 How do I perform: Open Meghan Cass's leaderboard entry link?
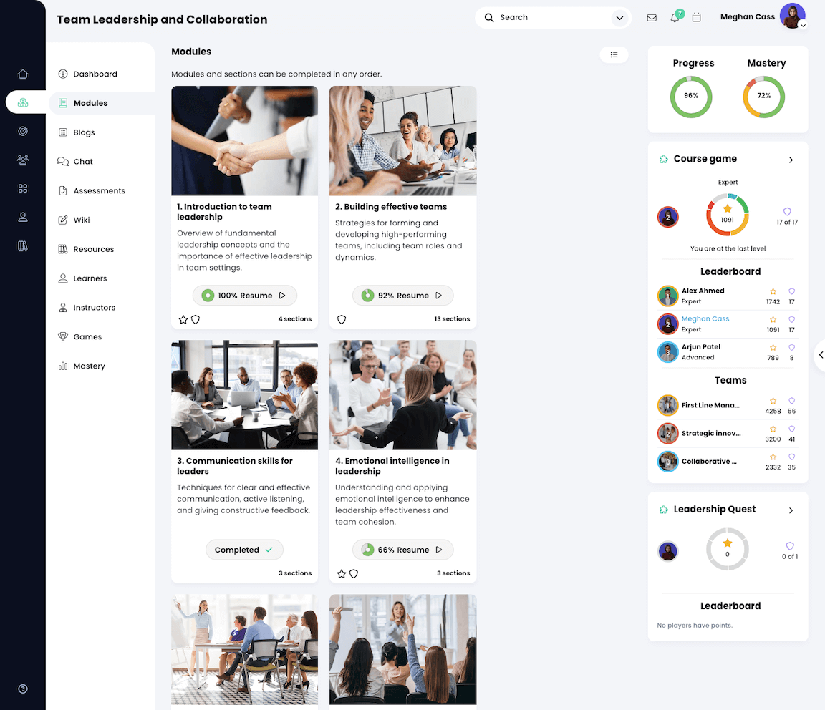pyautogui.click(x=705, y=318)
